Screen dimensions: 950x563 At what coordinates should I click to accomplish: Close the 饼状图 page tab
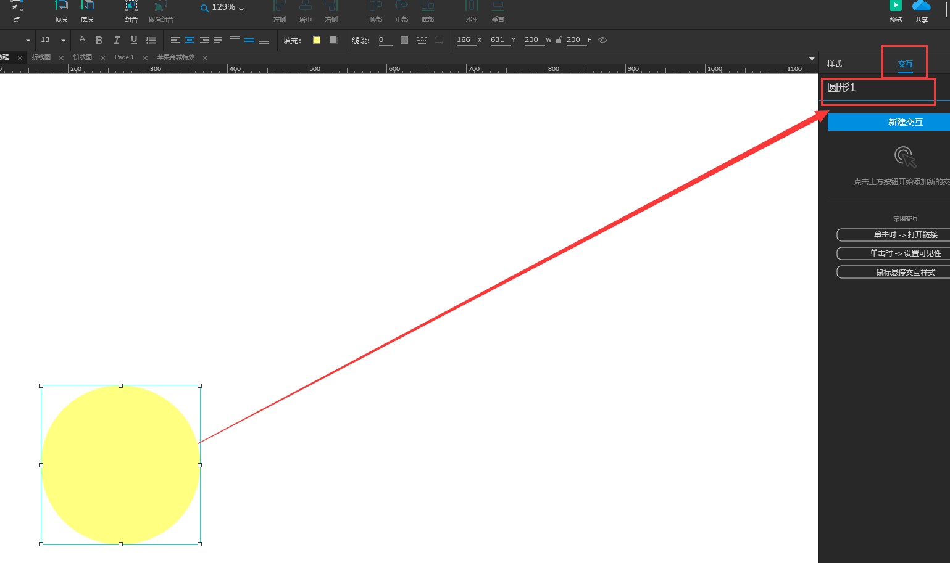(x=102, y=58)
